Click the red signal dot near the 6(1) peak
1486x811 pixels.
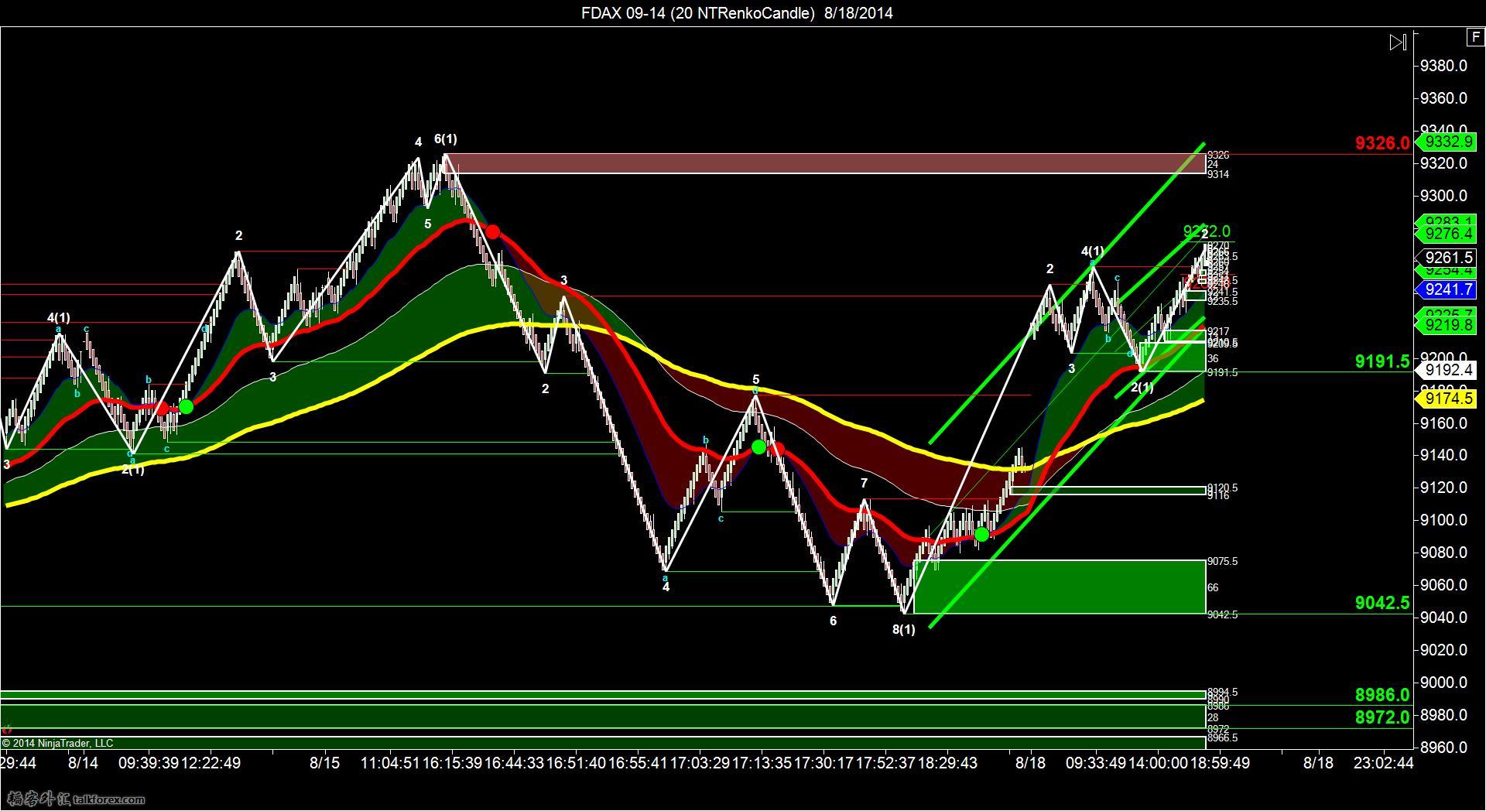point(492,231)
